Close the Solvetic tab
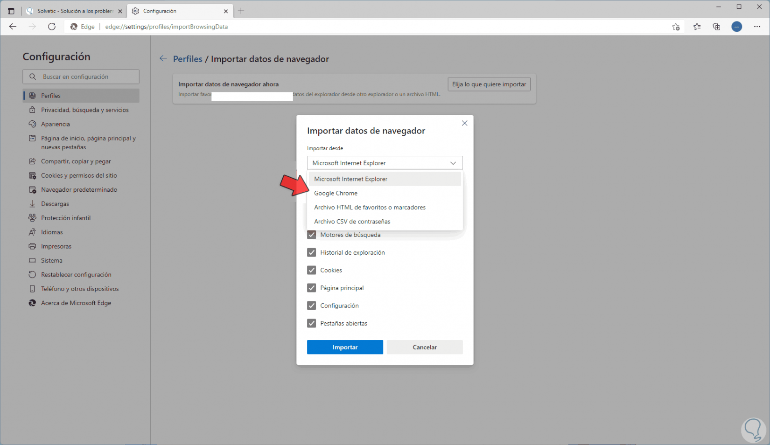The image size is (770, 445). coord(120,11)
